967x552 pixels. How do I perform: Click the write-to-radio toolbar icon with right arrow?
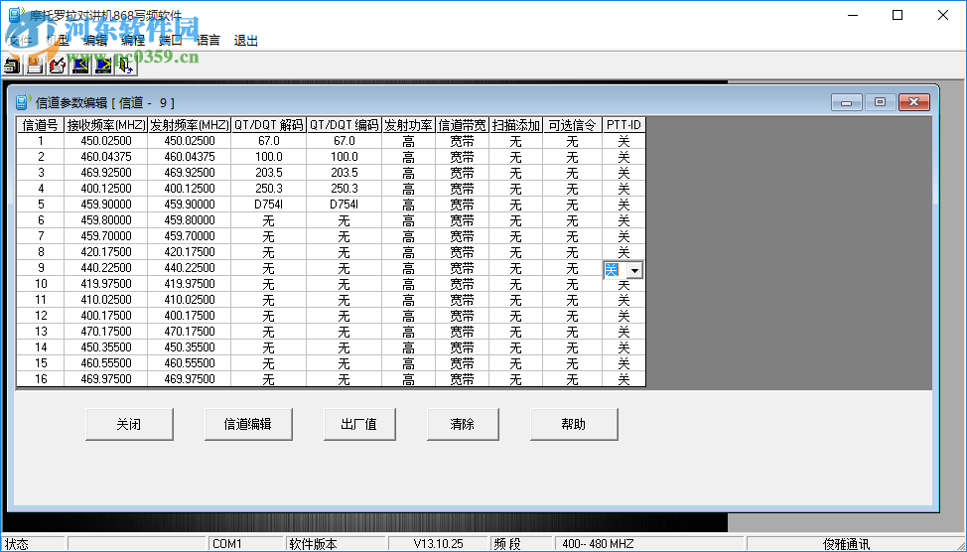103,65
